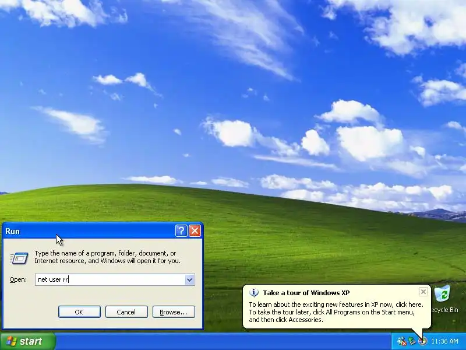This screenshot has width=466, height=350.
Task: Cancel the Run dialog
Action: [126, 312]
